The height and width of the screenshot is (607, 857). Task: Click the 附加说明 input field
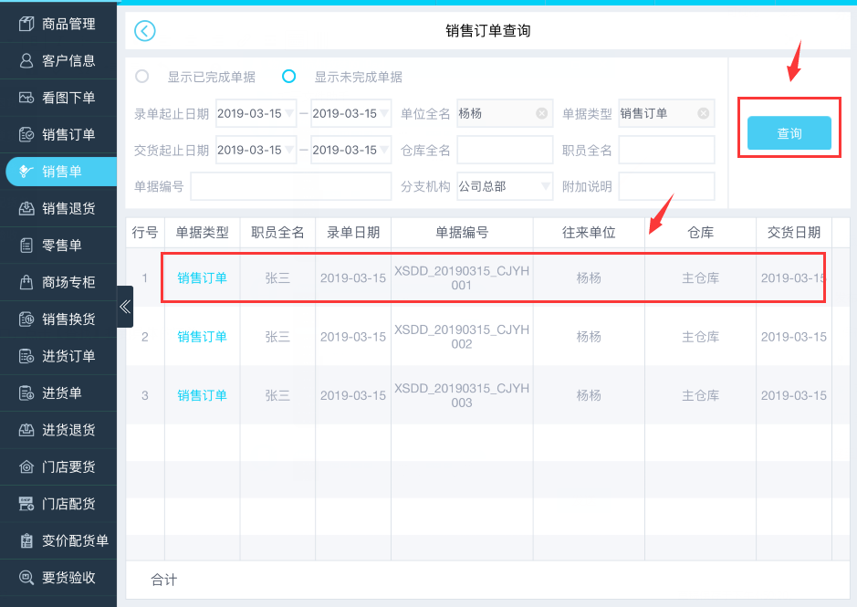[667, 186]
